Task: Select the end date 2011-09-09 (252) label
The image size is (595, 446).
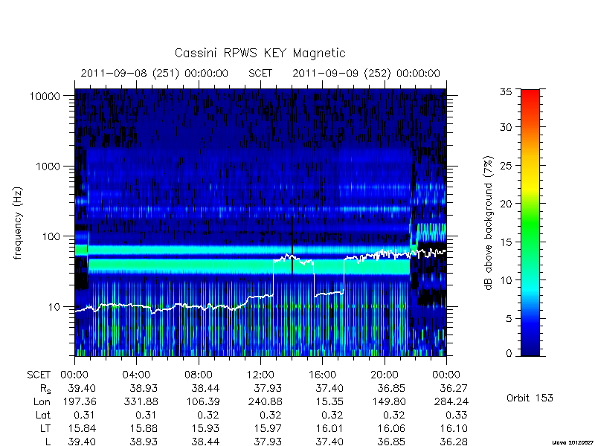Action: (366, 73)
